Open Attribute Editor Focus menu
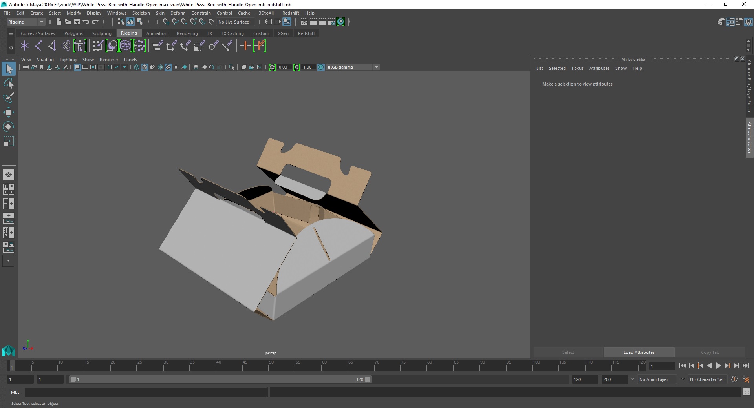The width and height of the screenshot is (754, 408). pos(577,68)
